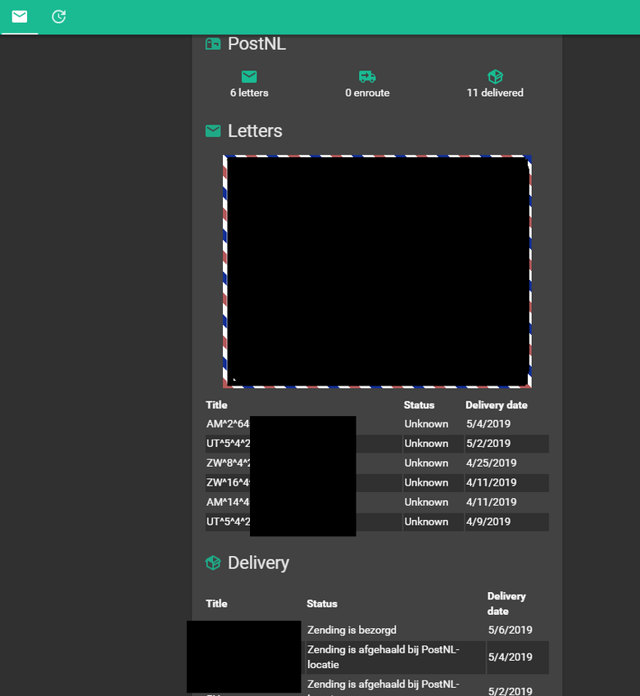640x696 pixels.
Task: Click Unknown status in the 4/25/2019 row
Action: 426,463
